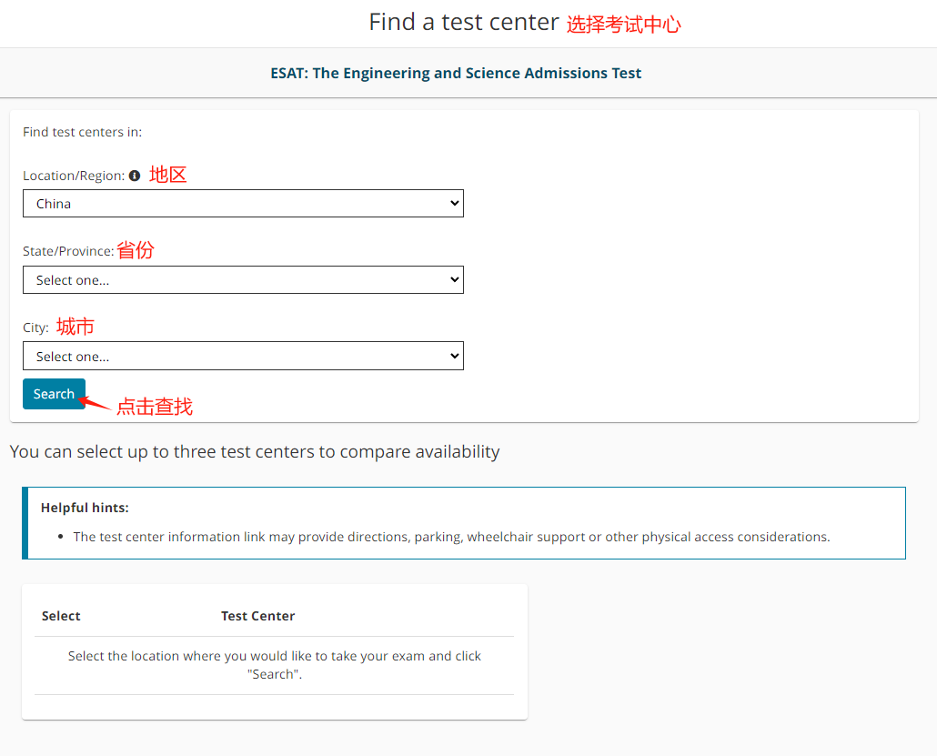Select the ESAT exam name heading
Image resolution: width=937 pixels, height=756 pixels.
click(456, 73)
